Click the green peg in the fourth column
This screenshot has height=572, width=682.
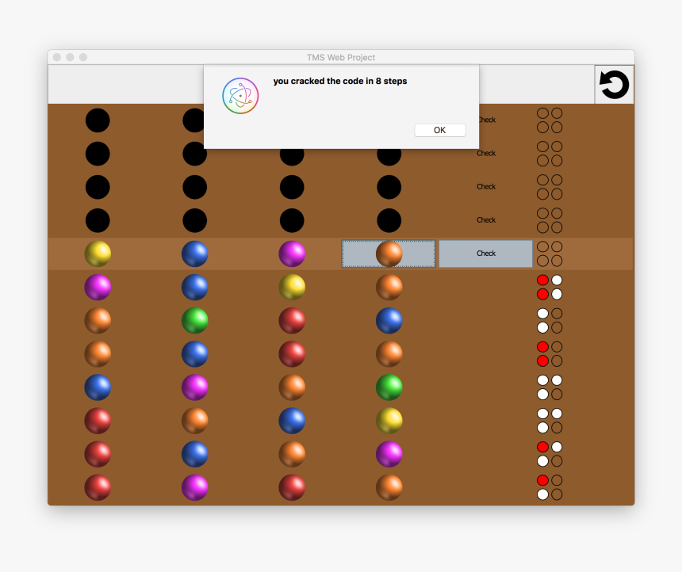(x=389, y=387)
